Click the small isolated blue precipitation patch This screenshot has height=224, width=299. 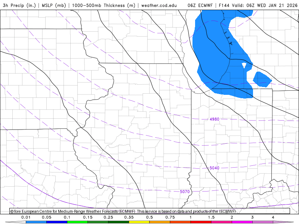pyautogui.click(x=262, y=80)
